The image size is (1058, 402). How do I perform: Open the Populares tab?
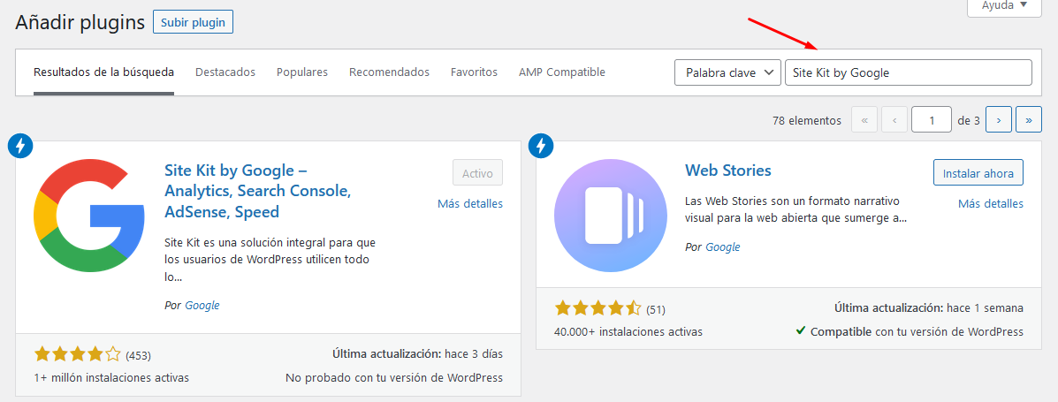coord(302,72)
